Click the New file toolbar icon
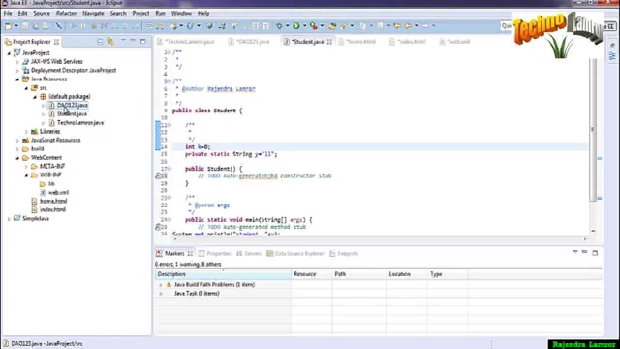 8,26
